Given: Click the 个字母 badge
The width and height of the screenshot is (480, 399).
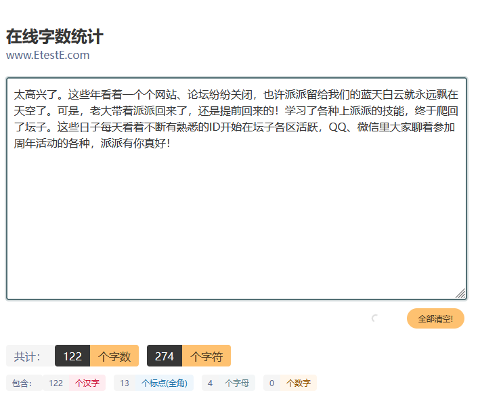Looking at the screenshot, I should [237, 383].
